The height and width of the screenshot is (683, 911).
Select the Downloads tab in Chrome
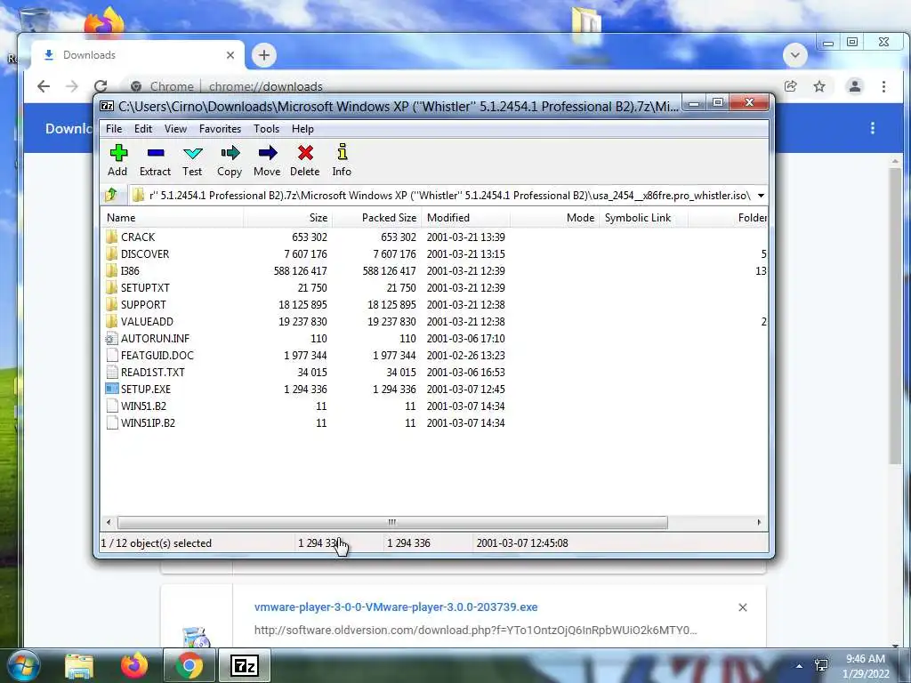pyautogui.click(x=138, y=55)
